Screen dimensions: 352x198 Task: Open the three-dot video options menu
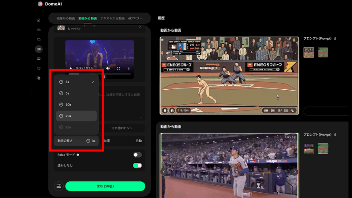pyautogui.click(x=128, y=68)
